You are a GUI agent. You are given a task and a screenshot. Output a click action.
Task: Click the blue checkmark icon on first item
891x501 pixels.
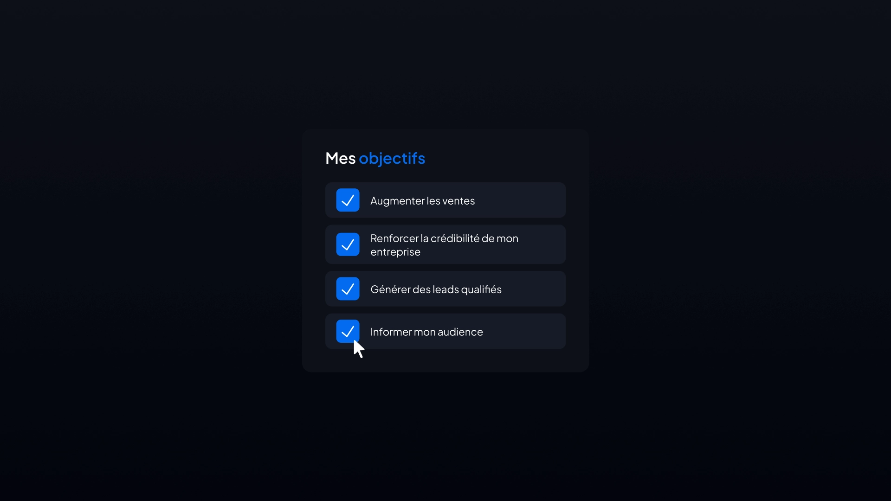tap(348, 200)
